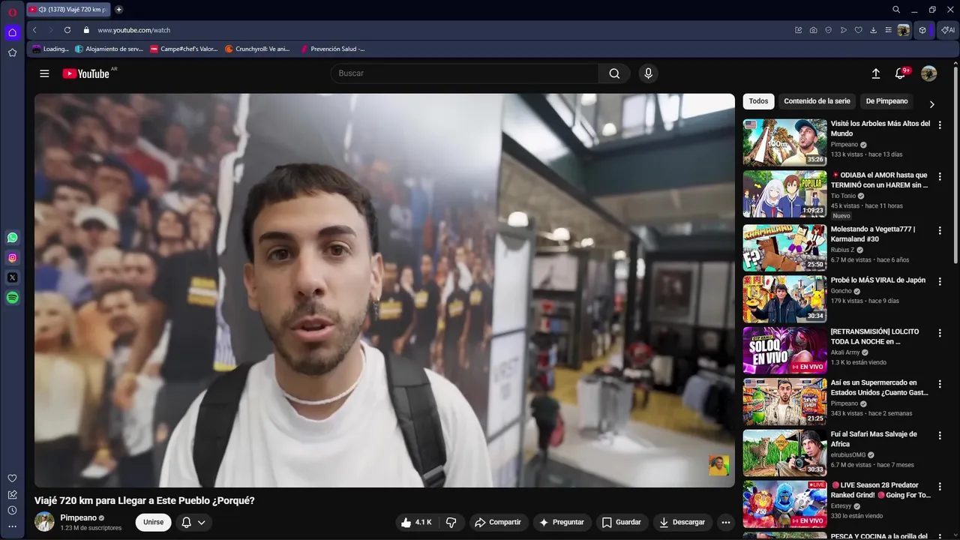Show more filter chips arrow
The height and width of the screenshot is (540, 960).
point(932,104)
